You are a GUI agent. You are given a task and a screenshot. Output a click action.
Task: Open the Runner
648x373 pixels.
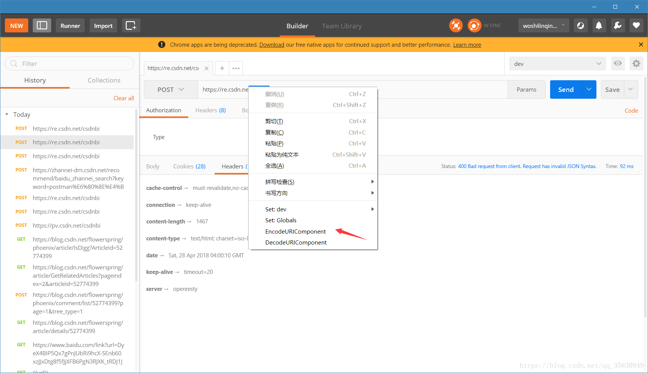[x=70, y=26]
